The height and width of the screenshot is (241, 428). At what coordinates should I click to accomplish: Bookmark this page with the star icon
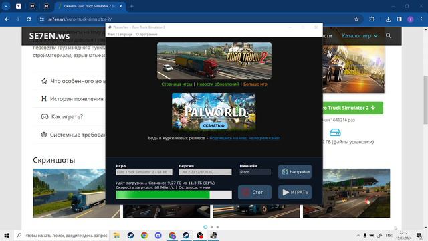point(356,19)
